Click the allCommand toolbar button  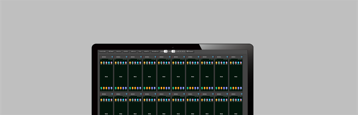pyautogui.click(x=111, y=51)
